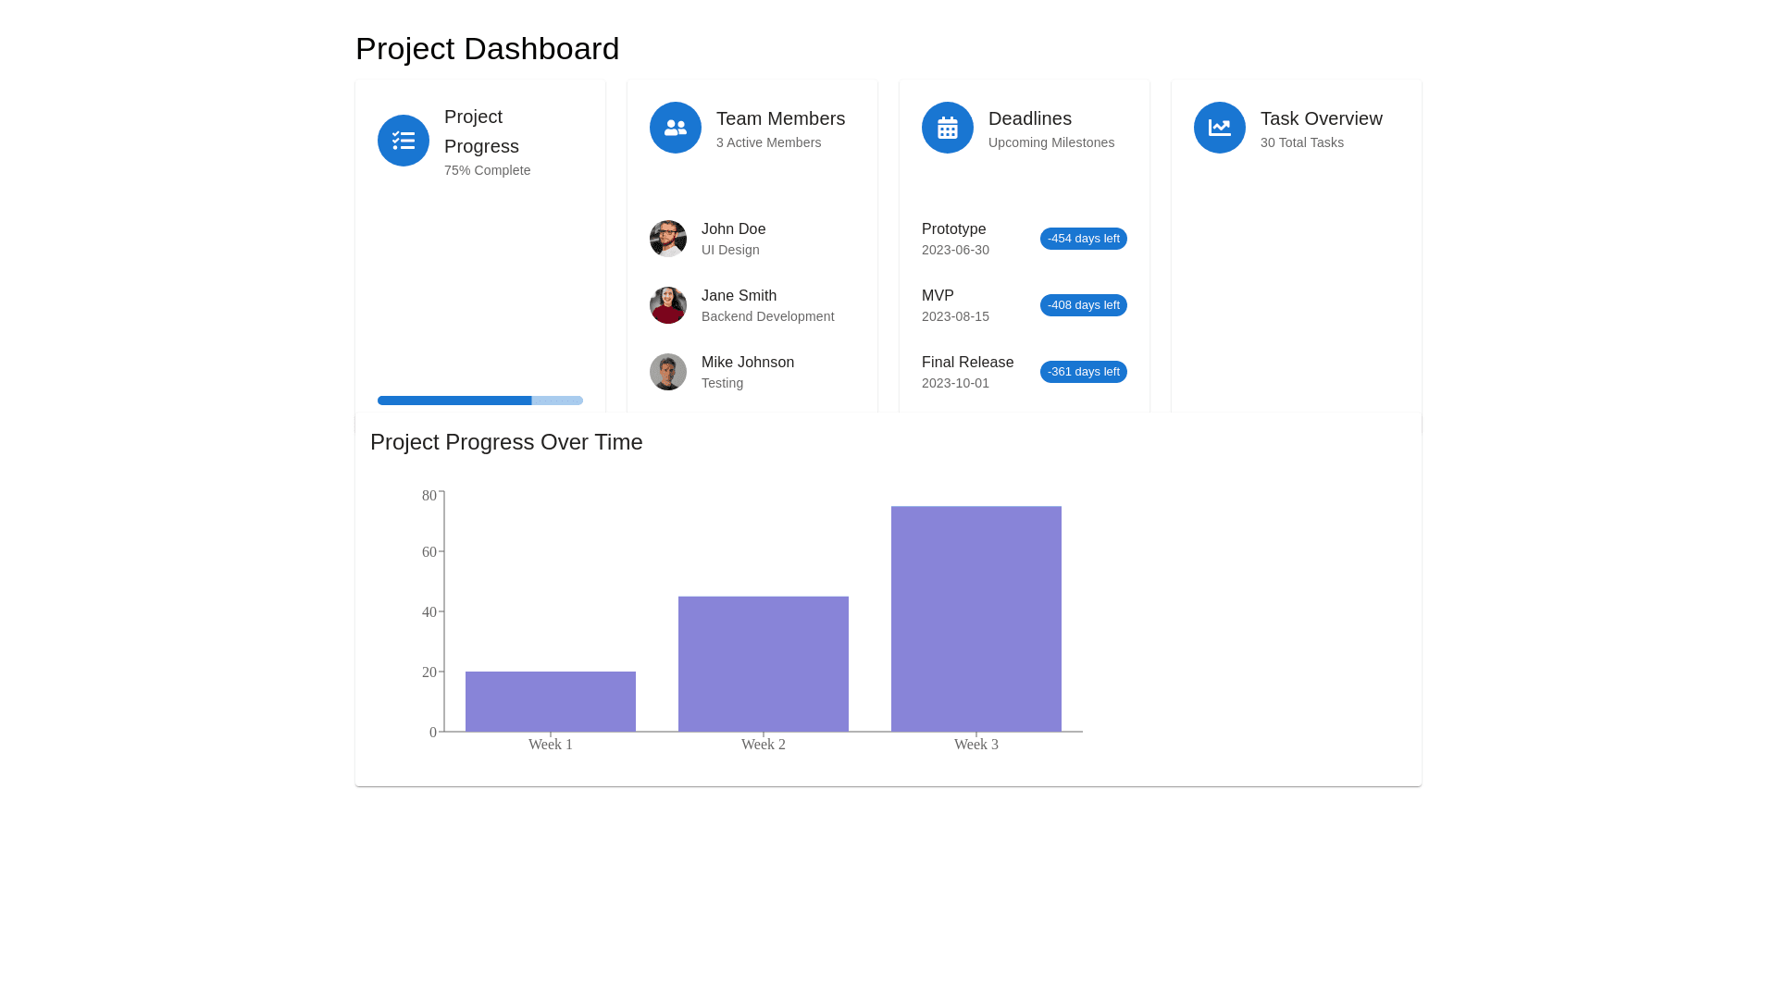
Task: Click the Team Members people icon
Action: coord(676,128)
